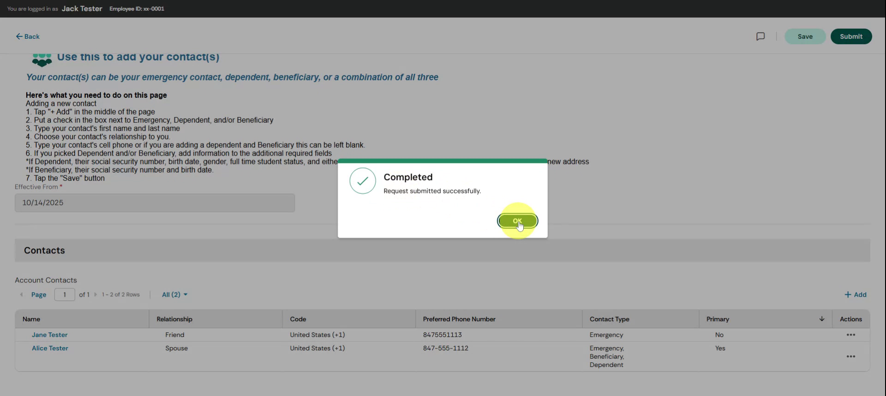This screenshot has height=396, width=886.
Task: Add a new contact with + Add
Action: (855, 294)
